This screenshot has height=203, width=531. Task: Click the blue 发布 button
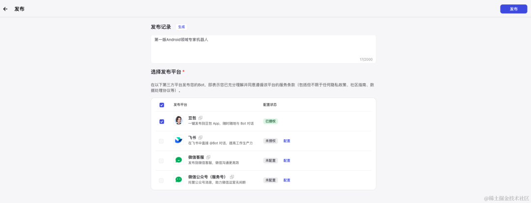(513, 9)
